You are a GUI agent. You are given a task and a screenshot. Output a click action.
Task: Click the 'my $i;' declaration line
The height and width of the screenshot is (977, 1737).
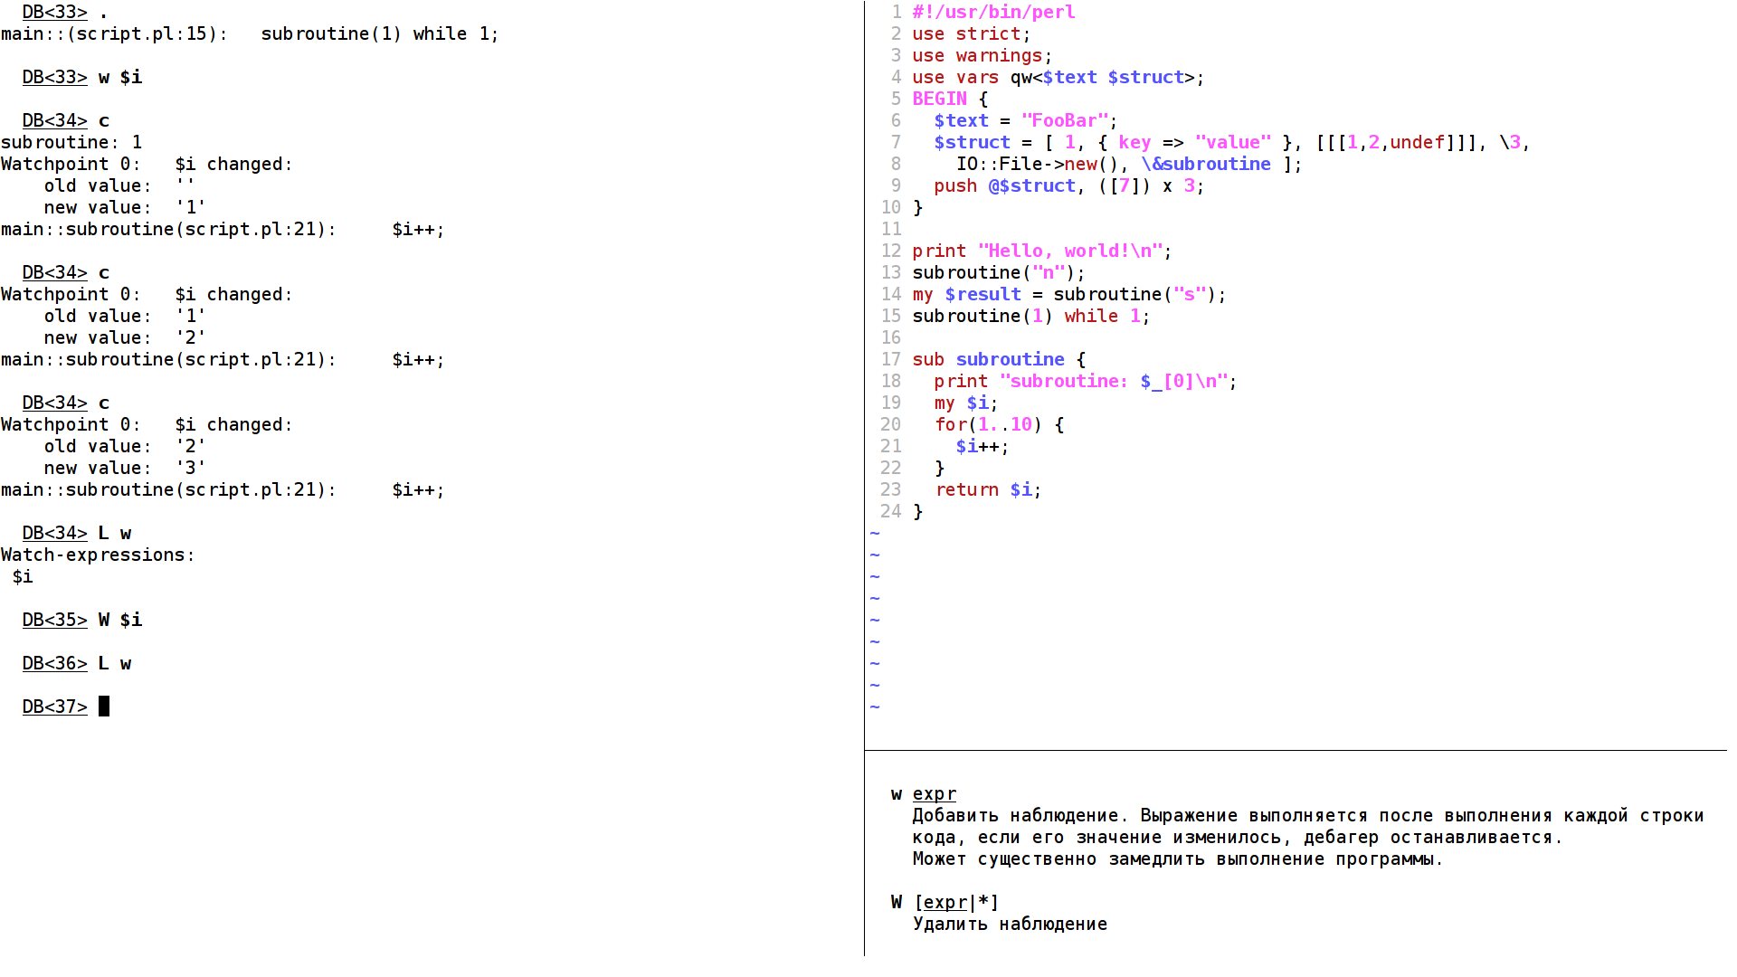coord(966,403)
